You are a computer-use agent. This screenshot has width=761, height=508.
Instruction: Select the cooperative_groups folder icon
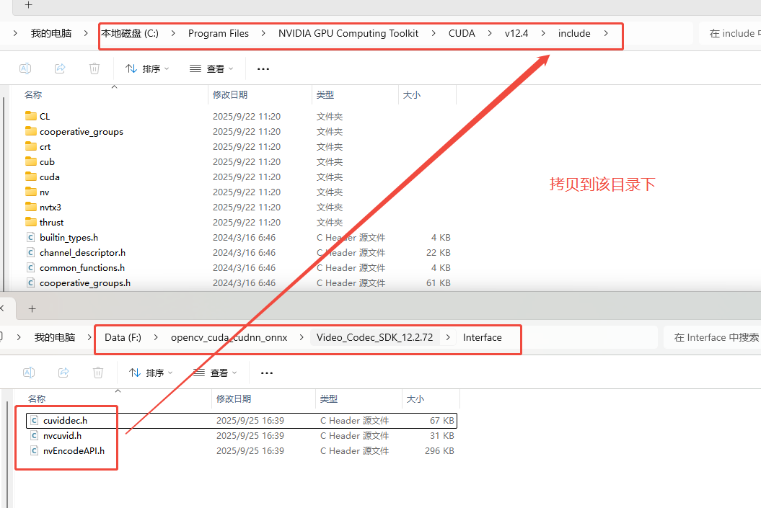[31, 131]
